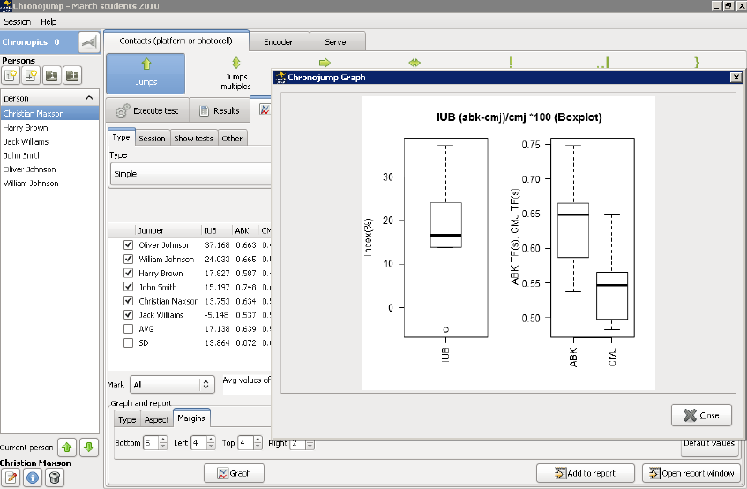This screenshot has width=747, height=489.
Task: Uncheck John Smith row checkbox
Action: pyautogui.click(x=128, y=287)
